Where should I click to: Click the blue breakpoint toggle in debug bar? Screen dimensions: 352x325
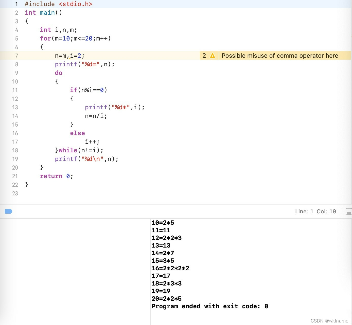(x=8, y=211)
